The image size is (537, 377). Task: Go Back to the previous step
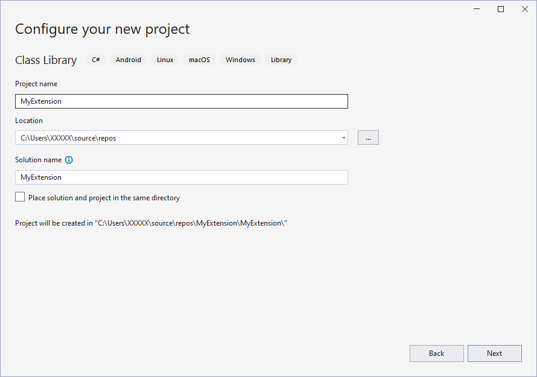(437, 353)
